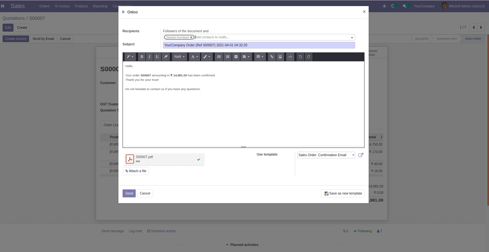Insert an ordered numbered list
The height and width of the screenshot is (252, 489).
click(228, 57)
